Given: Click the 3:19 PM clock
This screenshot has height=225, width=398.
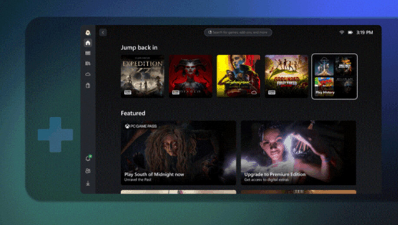Looking at the screenshot, I should [365, 32].
